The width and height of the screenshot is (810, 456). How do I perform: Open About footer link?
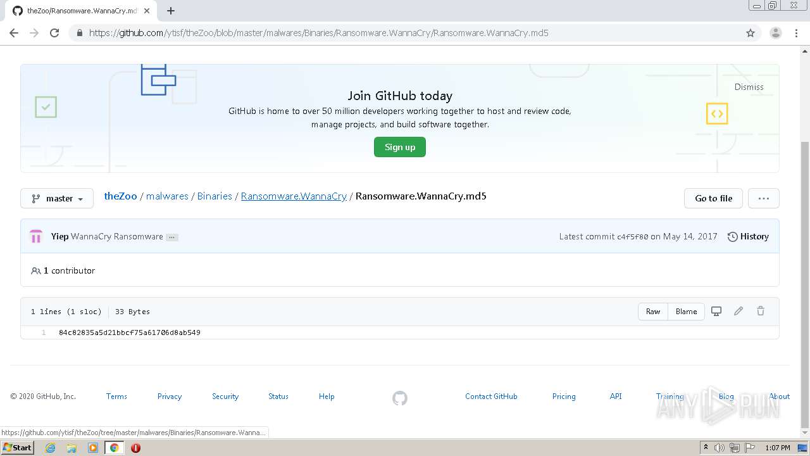[x=780, y=396]
